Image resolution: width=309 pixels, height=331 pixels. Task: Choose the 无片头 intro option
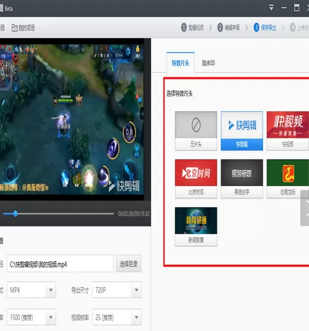click(196, 131)
